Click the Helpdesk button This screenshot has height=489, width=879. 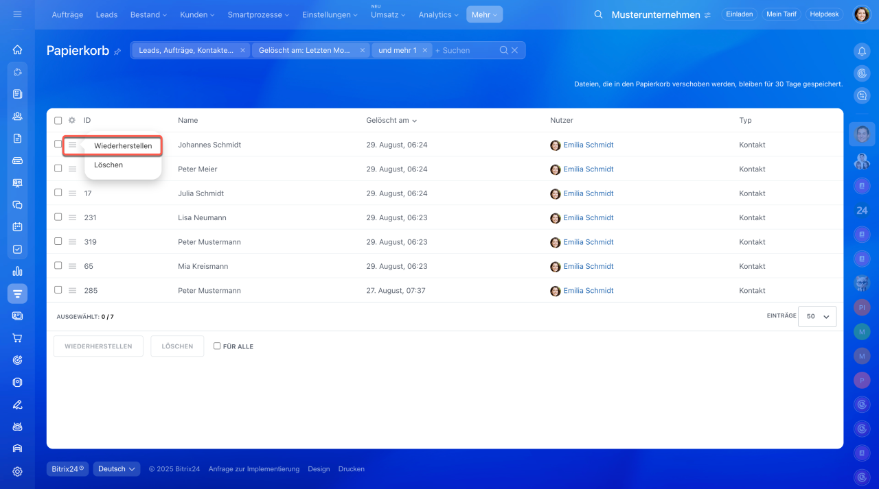coord(824,14)
